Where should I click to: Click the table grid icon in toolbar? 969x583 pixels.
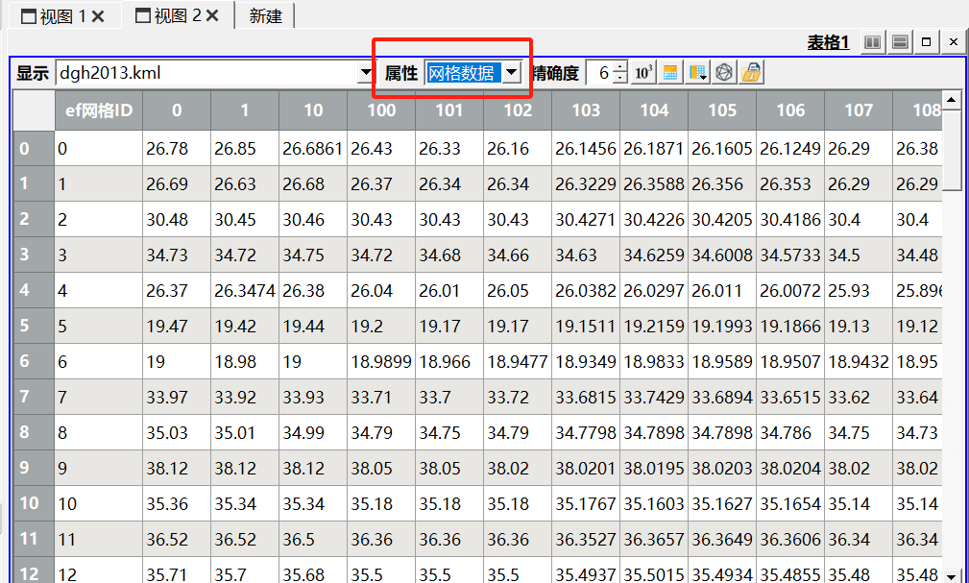pos(670,73)
